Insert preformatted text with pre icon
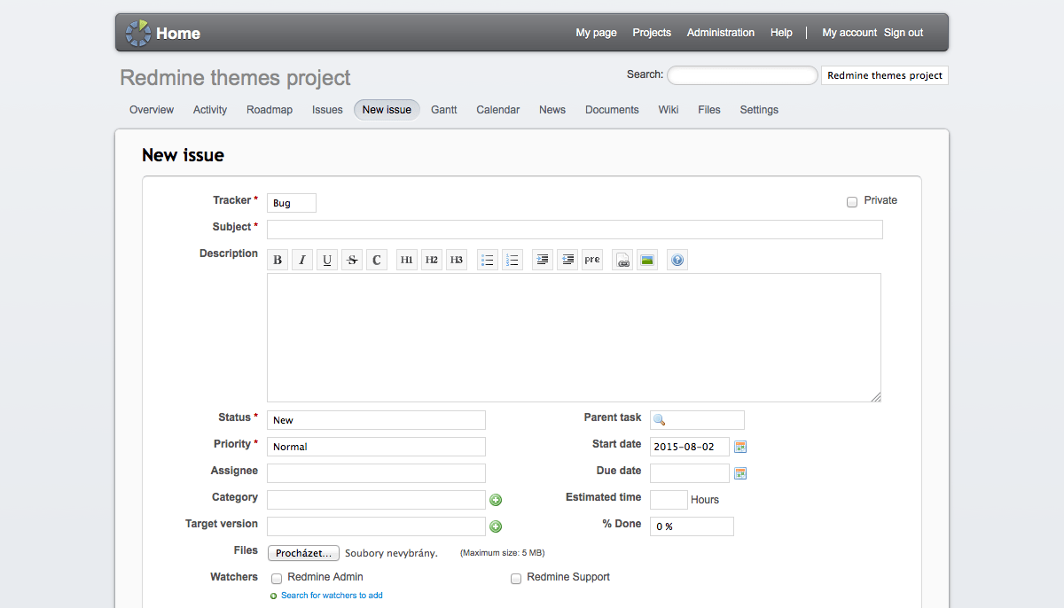Viewport: 1064px width, 608px height. tap(592, 260)
